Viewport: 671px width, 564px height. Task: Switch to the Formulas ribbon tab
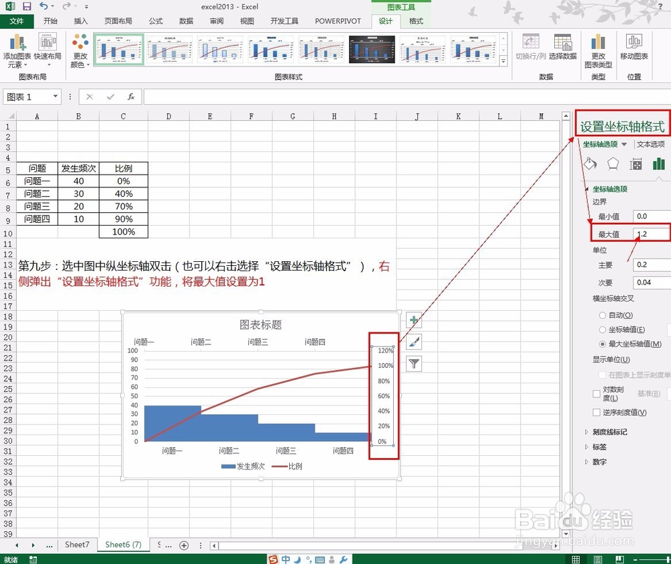[156, 21]
